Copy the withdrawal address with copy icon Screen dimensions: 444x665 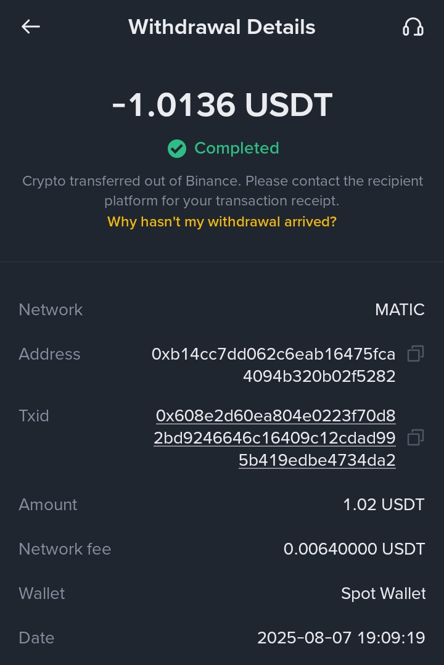[415, 354]
